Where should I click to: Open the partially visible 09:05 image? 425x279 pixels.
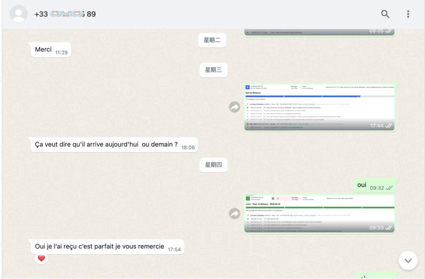(319, 32)
